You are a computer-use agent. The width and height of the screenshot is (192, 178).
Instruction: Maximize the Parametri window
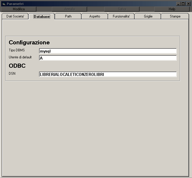(x=183, y=4)
